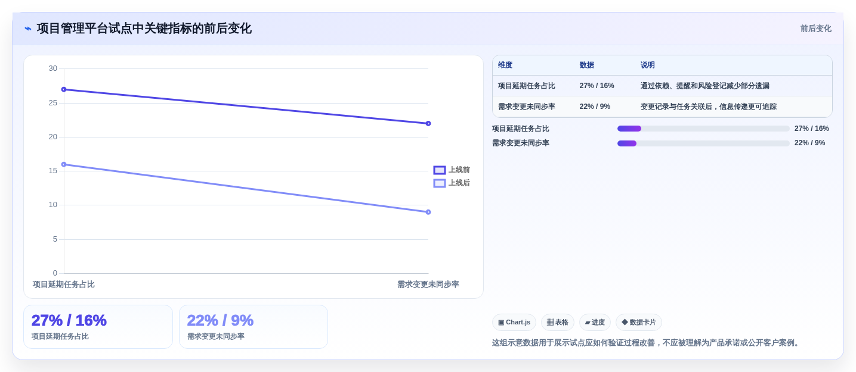The width and height of the screenshot is (856, 372).
Task: Click the footnote starting 这组示意数据
Action: coord(647,343)
